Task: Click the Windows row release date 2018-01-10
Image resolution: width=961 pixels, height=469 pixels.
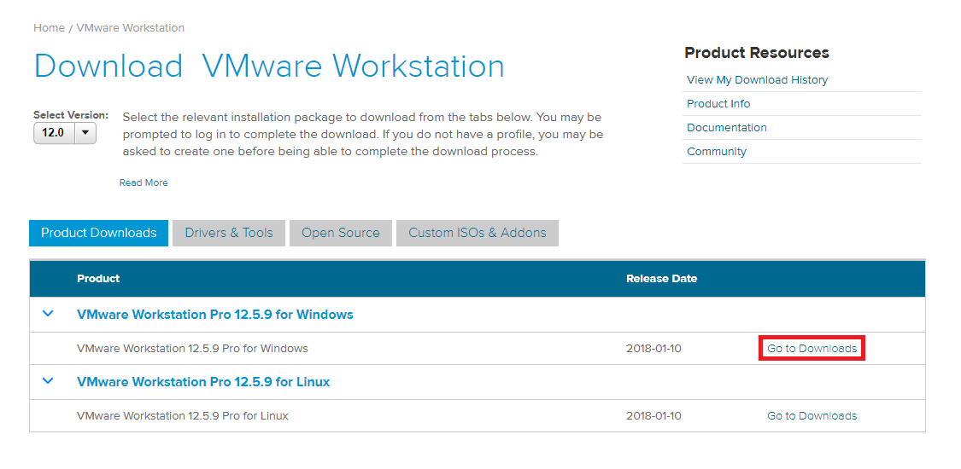Action: point(654,349)
